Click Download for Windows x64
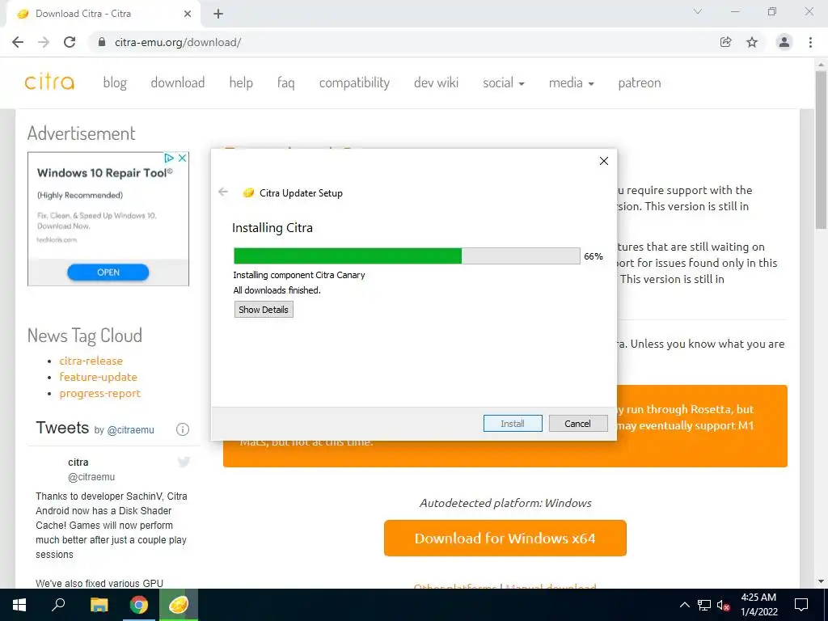828x621 pixels. [505, 538]
